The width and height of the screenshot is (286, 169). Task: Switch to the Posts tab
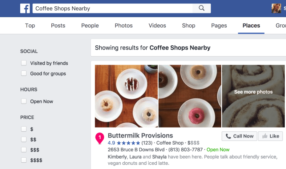coord(58,26)
